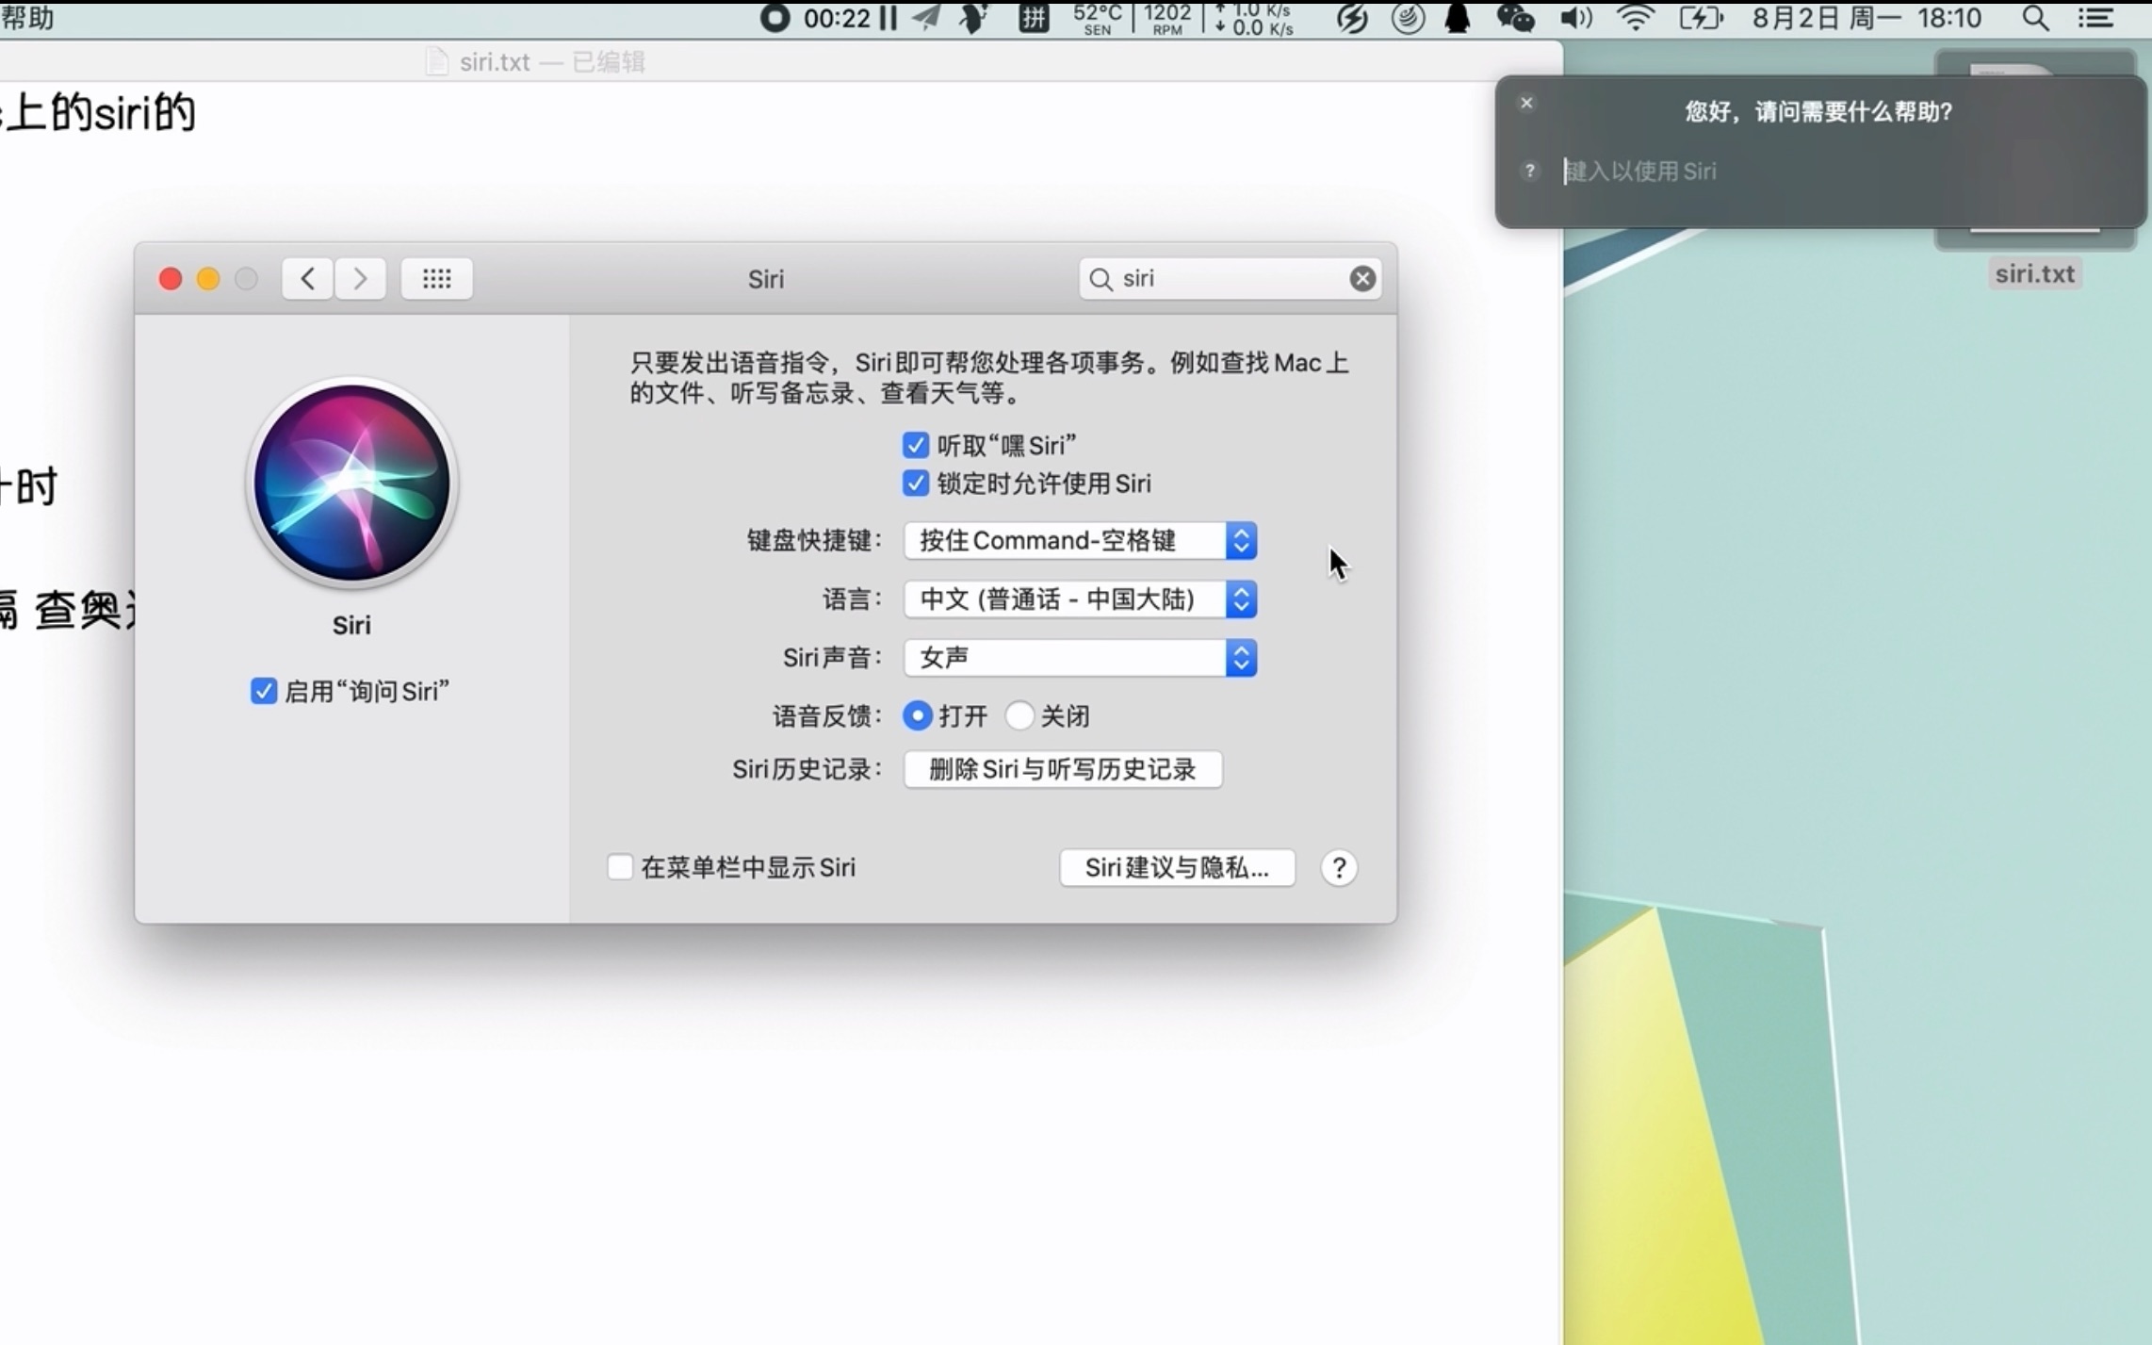Open the Notification Center list icon
The height and width of the screenshot is (1345, 2152).
coord(2095,18)
